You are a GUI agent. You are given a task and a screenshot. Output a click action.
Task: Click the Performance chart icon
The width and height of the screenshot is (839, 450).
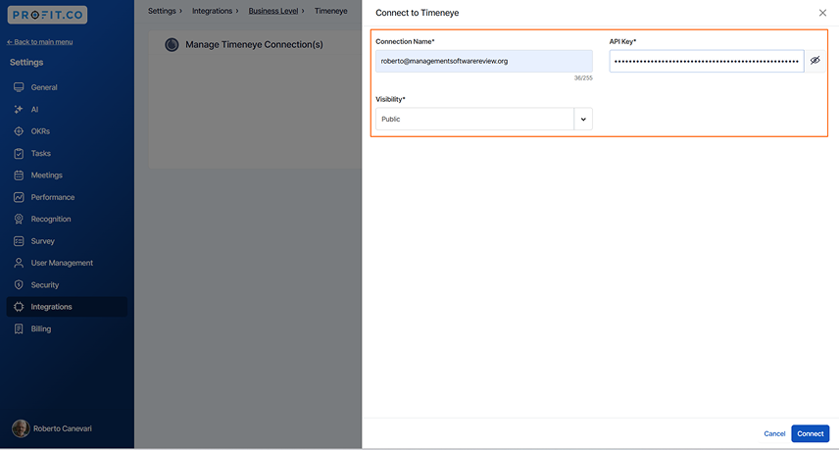pos(19,197)
